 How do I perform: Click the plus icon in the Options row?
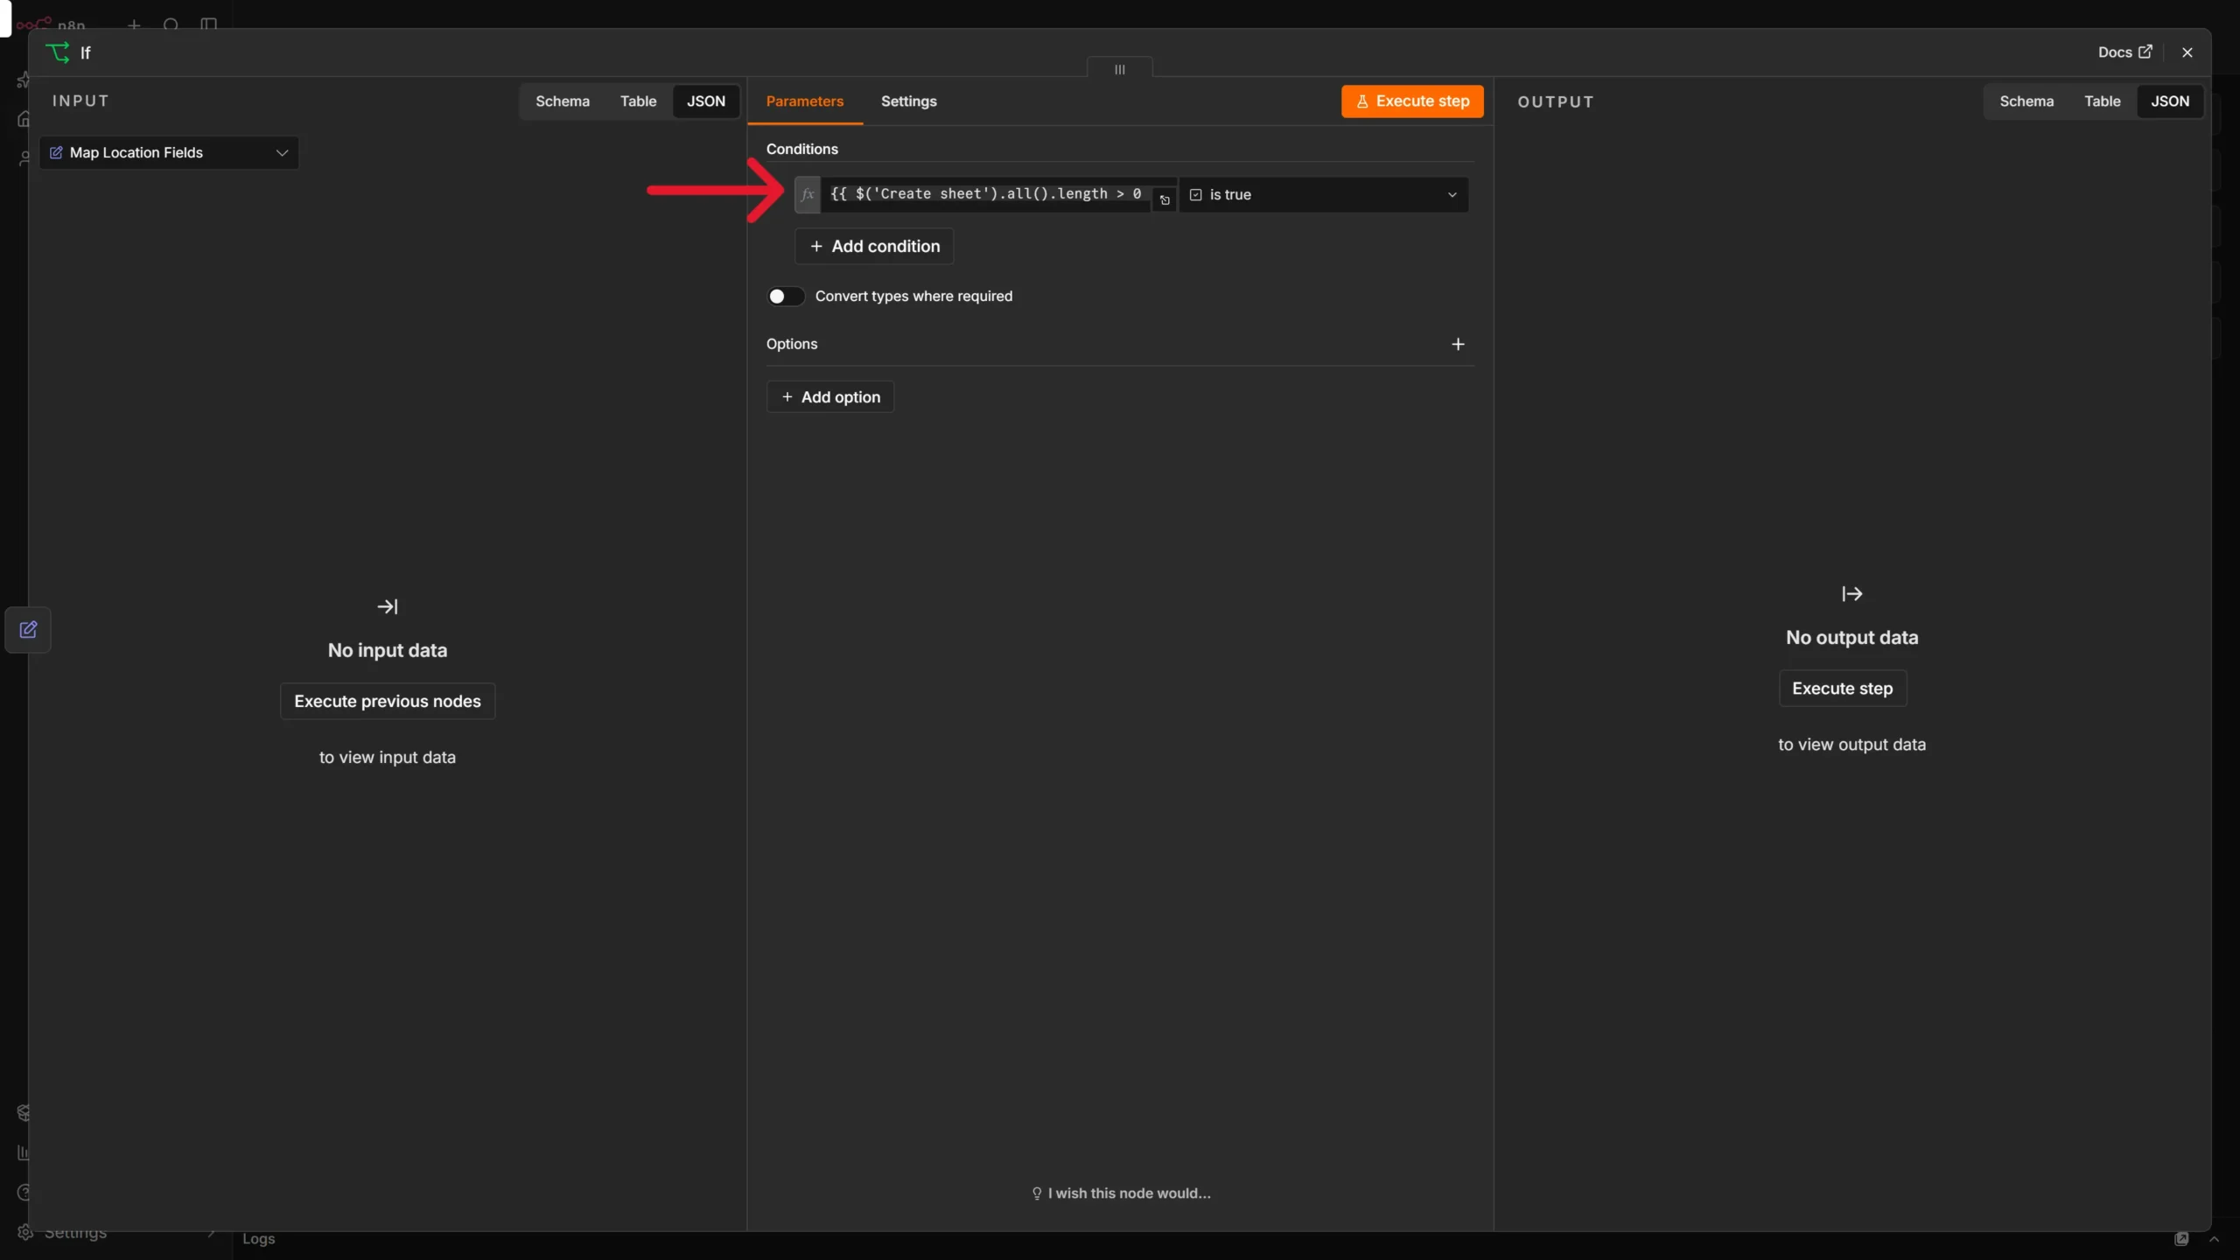(x=1458, y=344)
